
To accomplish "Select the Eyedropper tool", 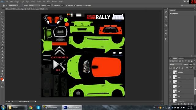I will coord(2,29).
